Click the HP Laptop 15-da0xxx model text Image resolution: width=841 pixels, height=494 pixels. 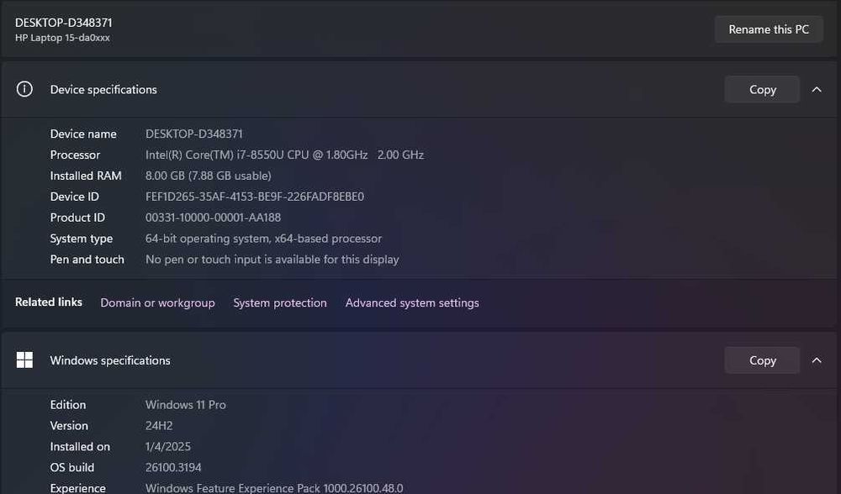click(x=62, y=38)
